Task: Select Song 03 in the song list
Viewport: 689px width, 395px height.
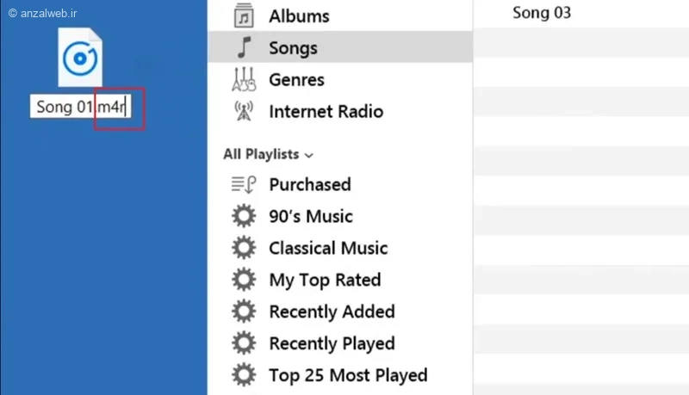Action: click(x=542, y=13)
